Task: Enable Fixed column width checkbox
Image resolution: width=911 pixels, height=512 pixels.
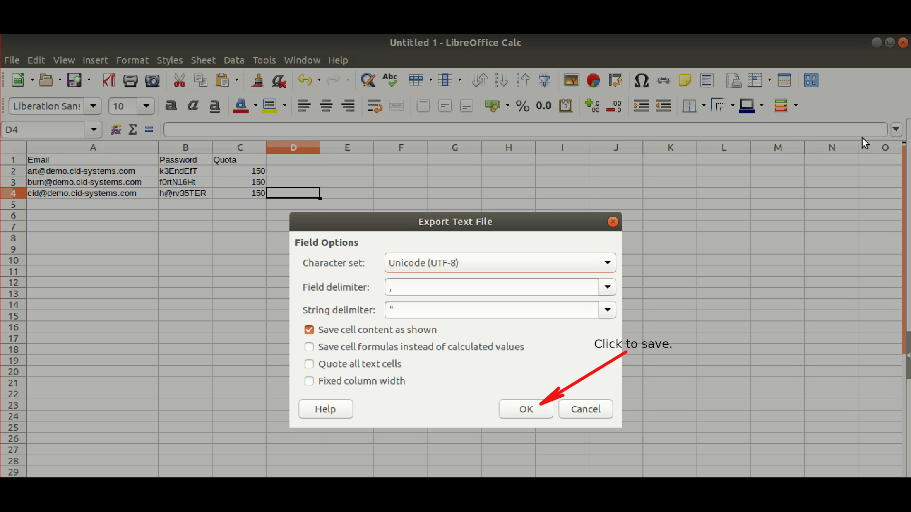Action: pyautogui.click(x=309, y=381)
